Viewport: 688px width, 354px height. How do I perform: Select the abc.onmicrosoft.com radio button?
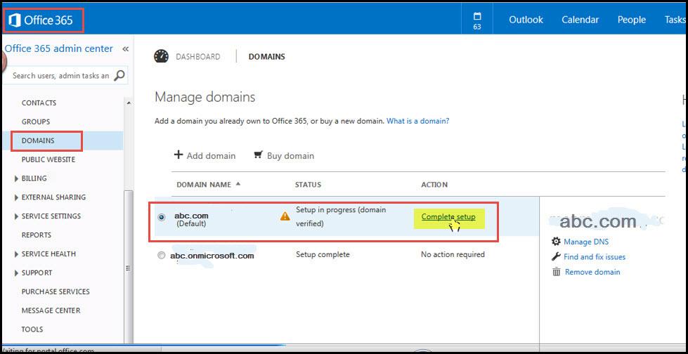pyautogui.click(x=162, y=255)
